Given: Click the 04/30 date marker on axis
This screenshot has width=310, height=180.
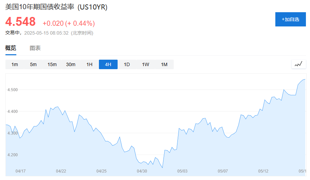Looking at the screenshot, I should 142,171.
